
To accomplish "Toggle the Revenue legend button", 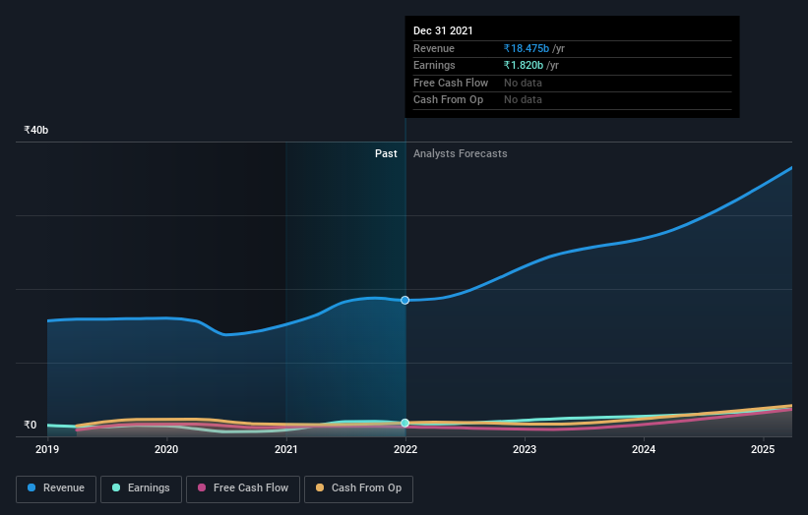I will point(56,488).
